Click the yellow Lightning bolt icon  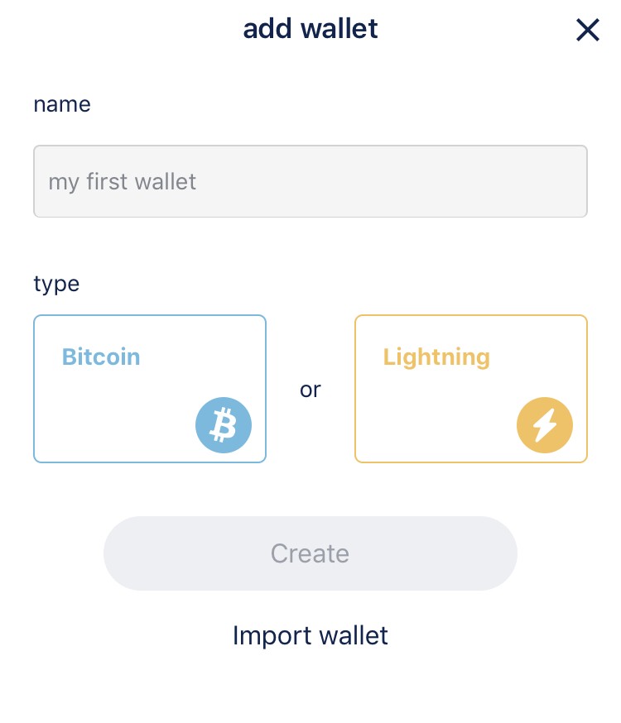(x=544, y=425)
